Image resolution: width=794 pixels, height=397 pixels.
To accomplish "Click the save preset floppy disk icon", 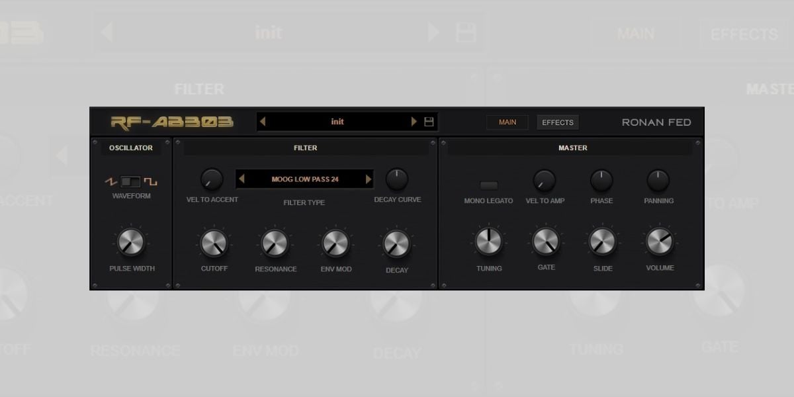I will 429,122.
